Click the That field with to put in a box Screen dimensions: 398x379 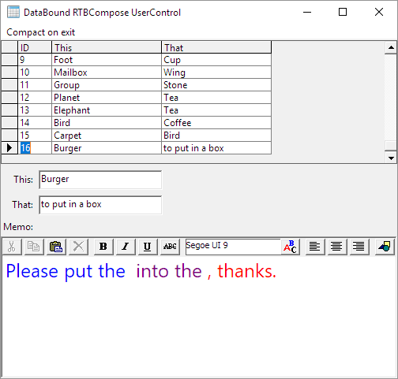[x=100, y=205]
